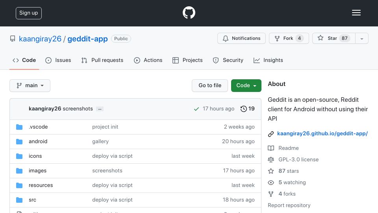Open the Pull requests tab
378x213 pixels.
[102, 60]
